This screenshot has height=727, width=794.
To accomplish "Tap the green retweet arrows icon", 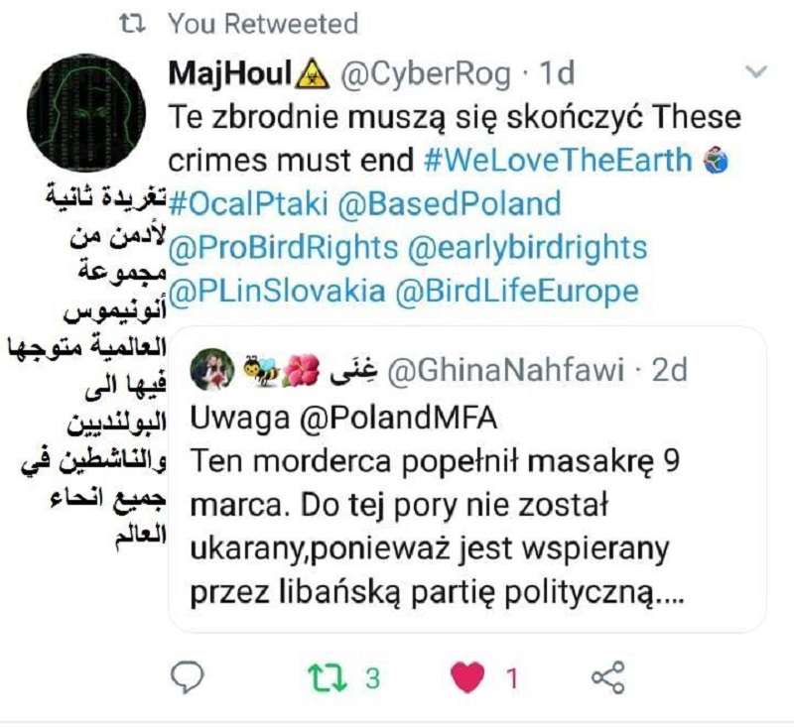I will tap(328, 678).
